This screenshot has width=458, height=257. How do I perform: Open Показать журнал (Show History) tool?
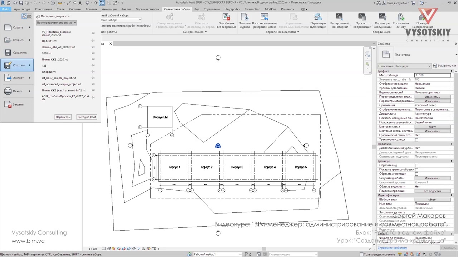245,17
